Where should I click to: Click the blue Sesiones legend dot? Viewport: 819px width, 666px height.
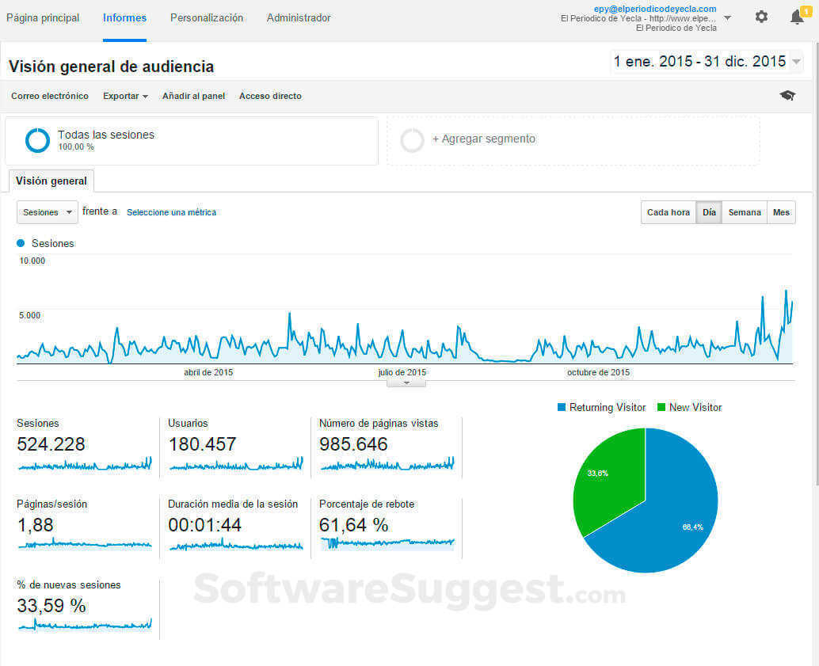pos(20,243)
